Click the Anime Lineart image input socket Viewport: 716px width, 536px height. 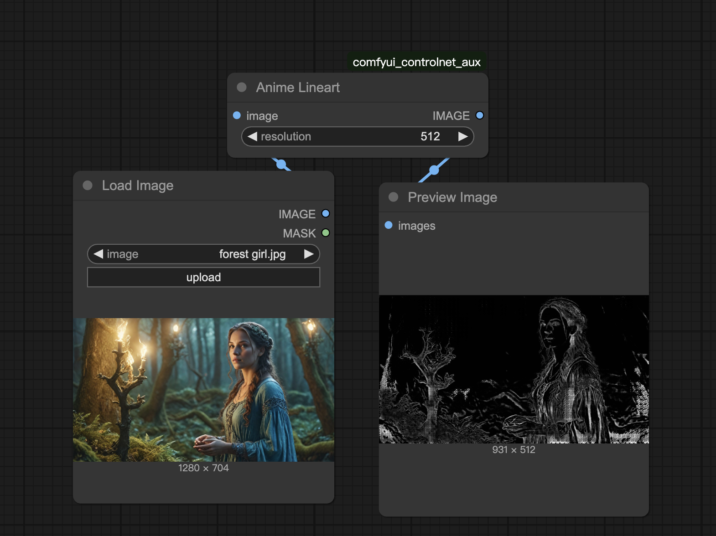pos(237,115)
